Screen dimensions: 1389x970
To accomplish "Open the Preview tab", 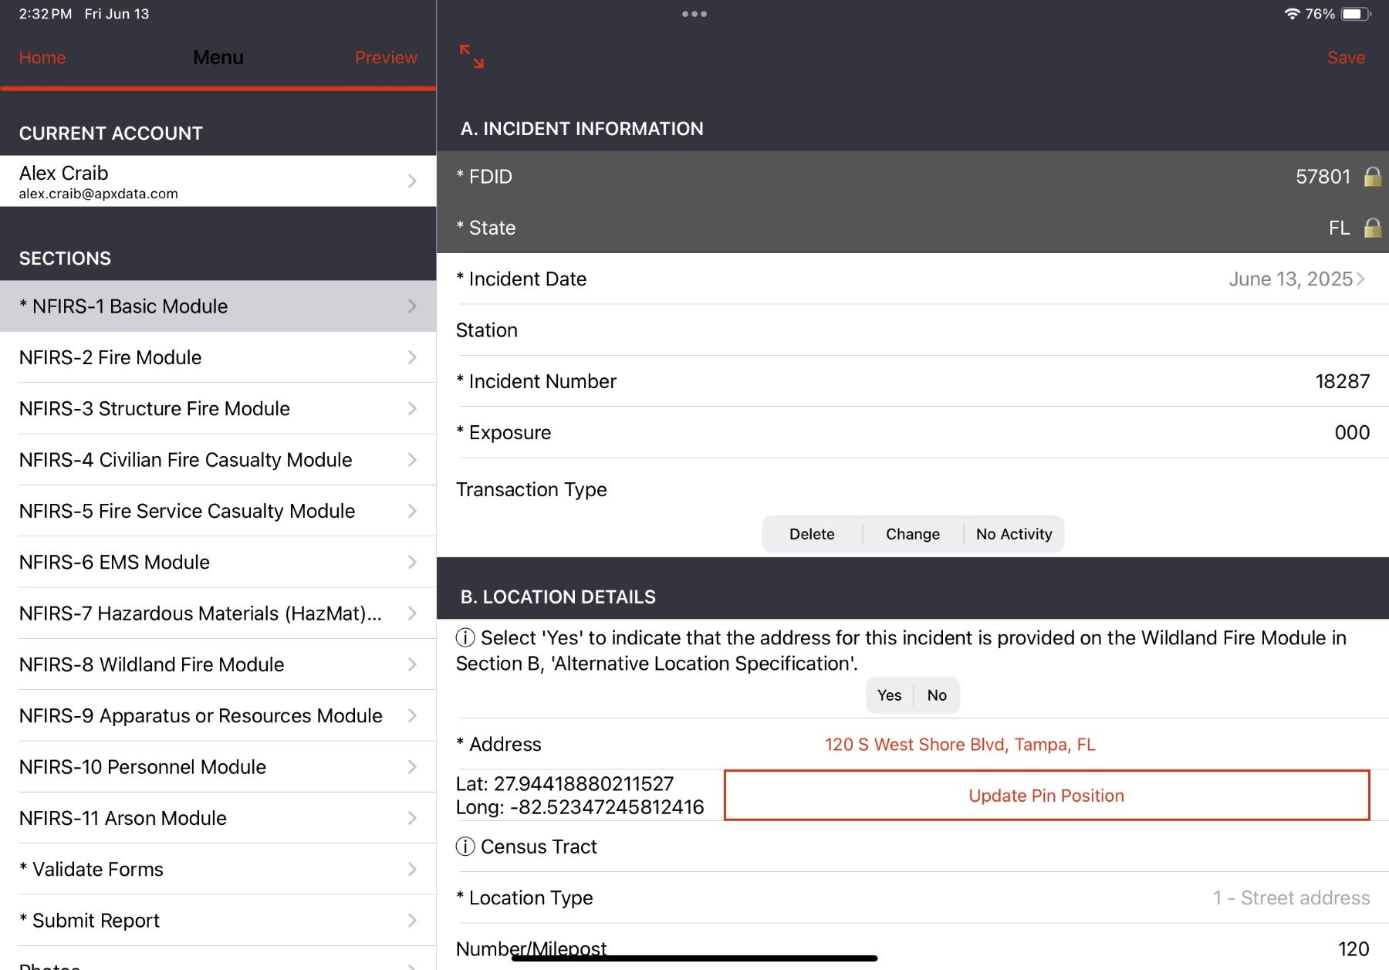I will coord(386,57).
